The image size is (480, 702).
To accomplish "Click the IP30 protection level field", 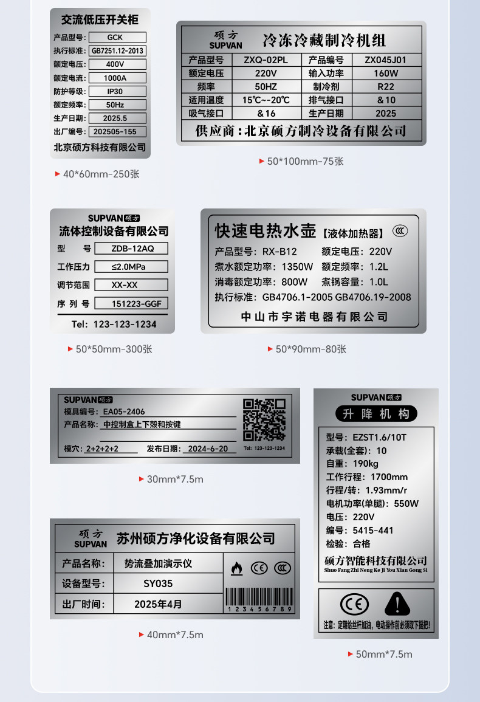I will point(117,91).
